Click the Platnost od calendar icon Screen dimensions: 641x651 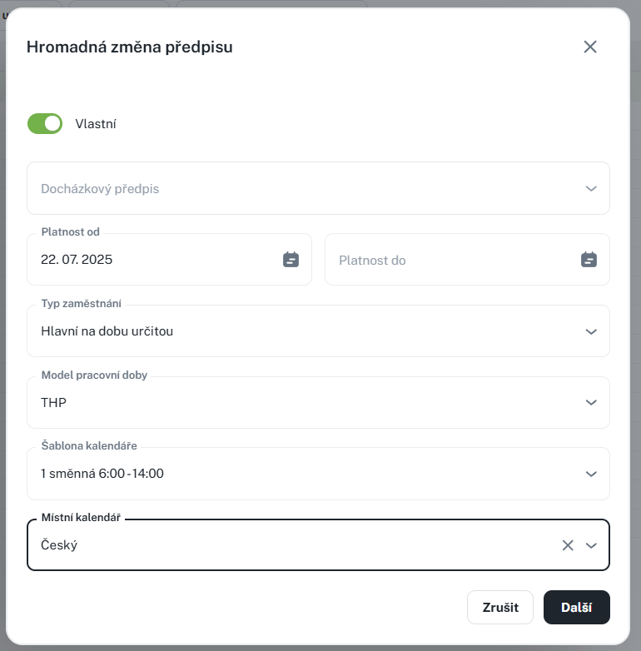pos(291,260)
